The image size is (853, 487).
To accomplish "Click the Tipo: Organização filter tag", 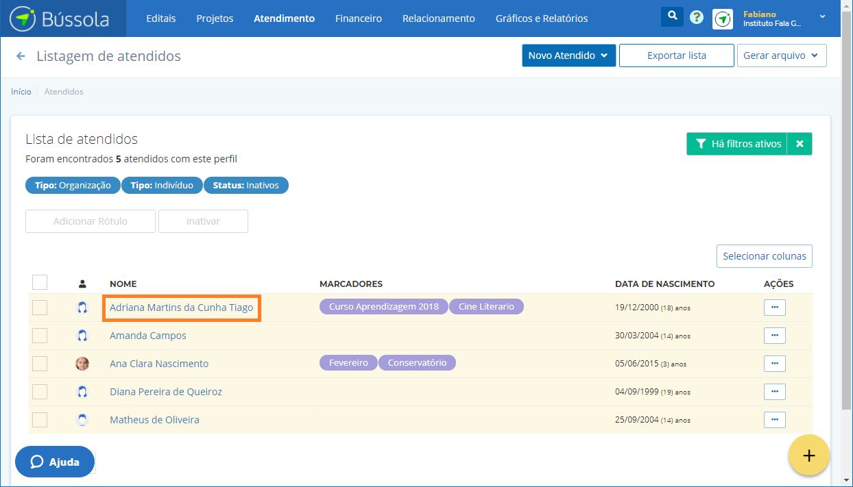I will point(73,185).
